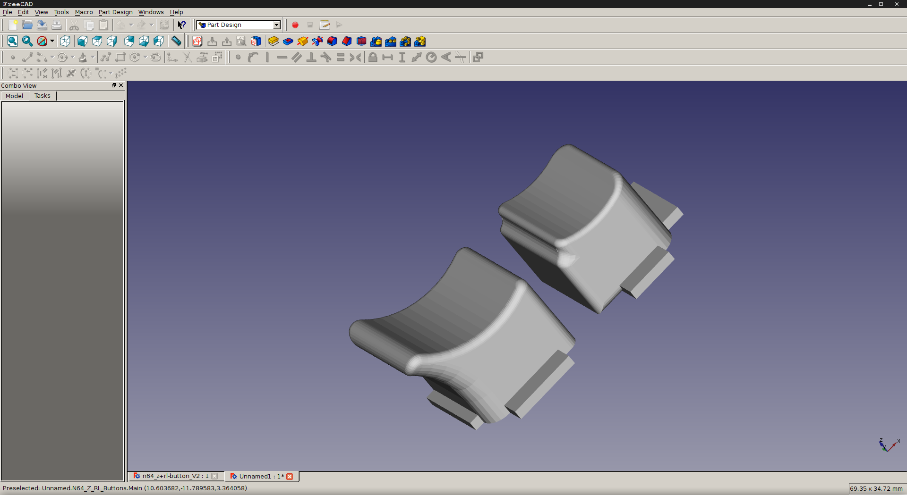Open the View menu
The height and width of the screenshot is (495, 907).
42,12
